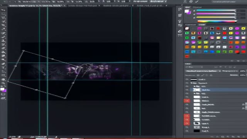The image size is (247, 139).
Task: Switch to Avatar_Pack_II.psd document tab
Action: 150,5
